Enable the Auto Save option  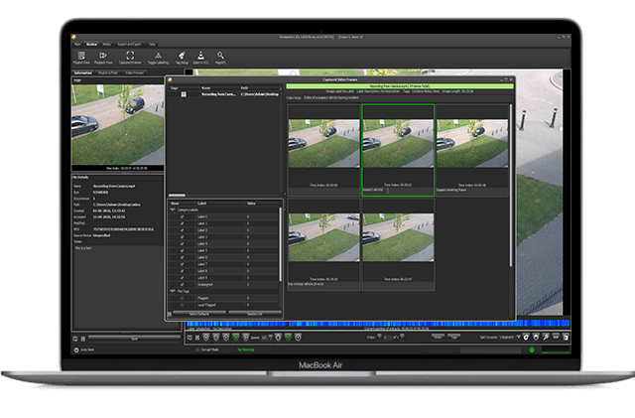(x=77, y=349)
